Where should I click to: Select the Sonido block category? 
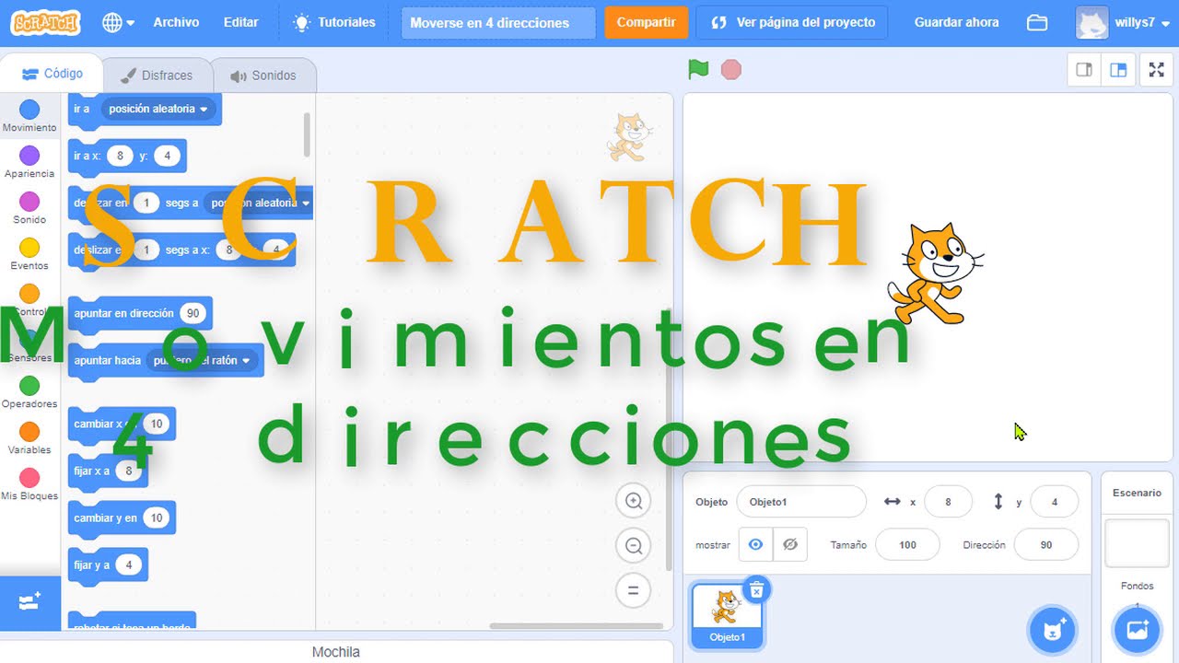coord(29,209)
